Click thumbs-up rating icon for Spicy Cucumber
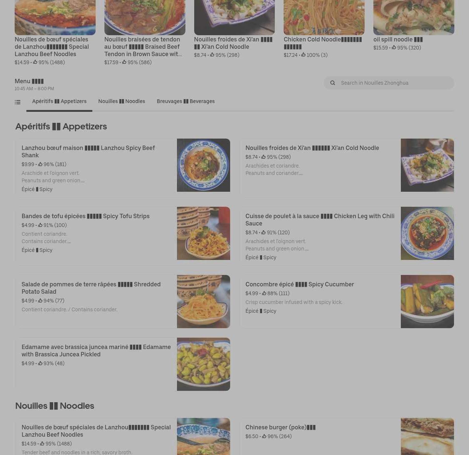This screenshot has width=469, height=455. click(264, 293)
